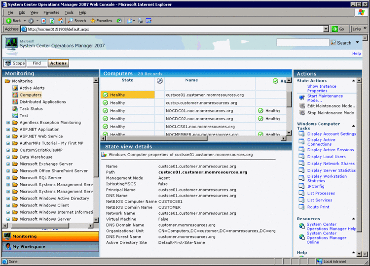Open the History toolbar icon
The image size is (370, 266).
pyautogui.click(x=119, y=21)
